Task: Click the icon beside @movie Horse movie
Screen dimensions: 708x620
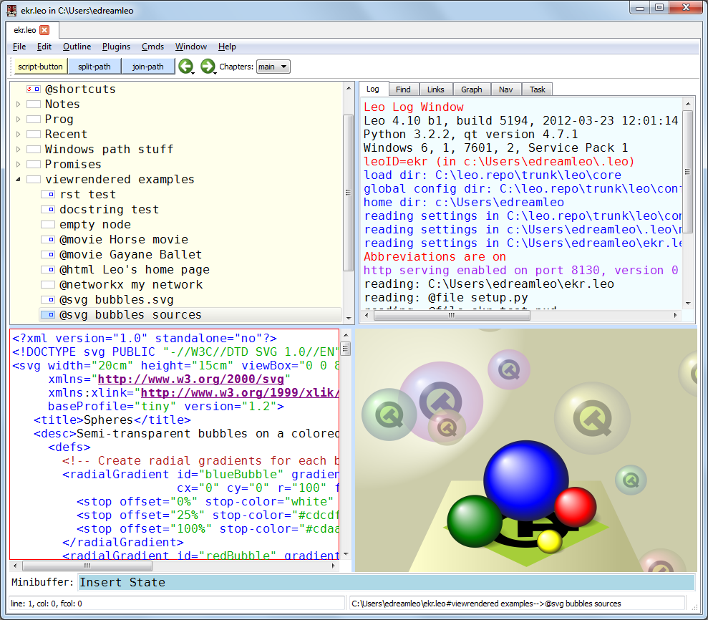Action: click(x=48, y=240)
